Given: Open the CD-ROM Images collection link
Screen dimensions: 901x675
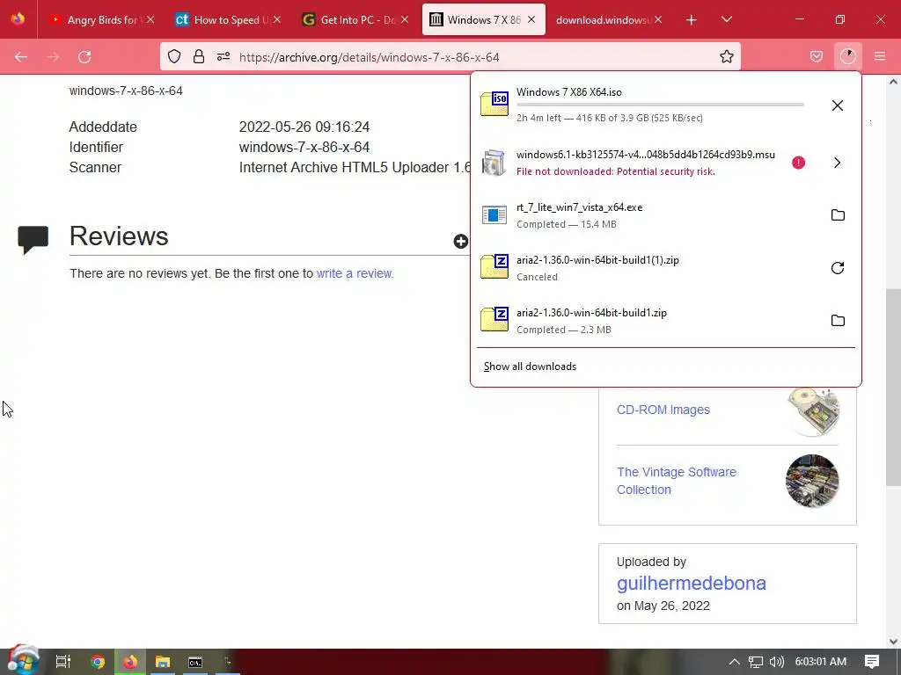Looking at the screenshot, I should pos(663,410).
